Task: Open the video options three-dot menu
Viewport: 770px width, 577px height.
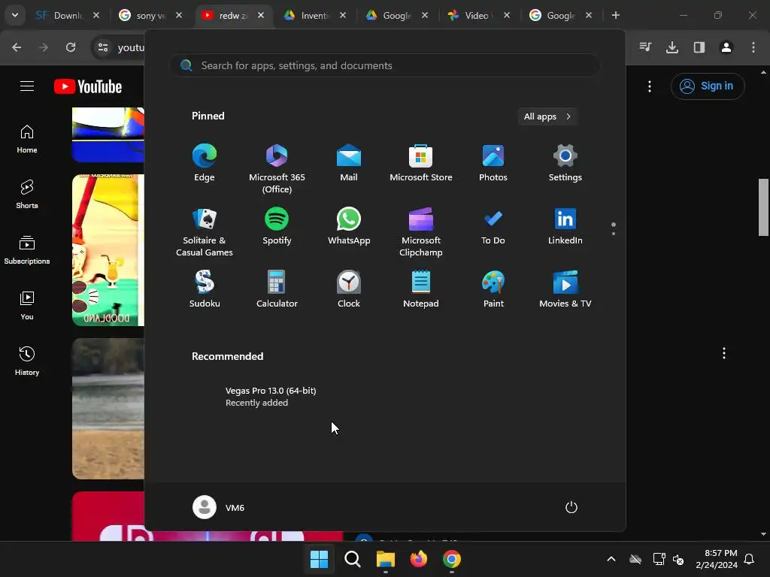Action: click(x=724, y=353)
